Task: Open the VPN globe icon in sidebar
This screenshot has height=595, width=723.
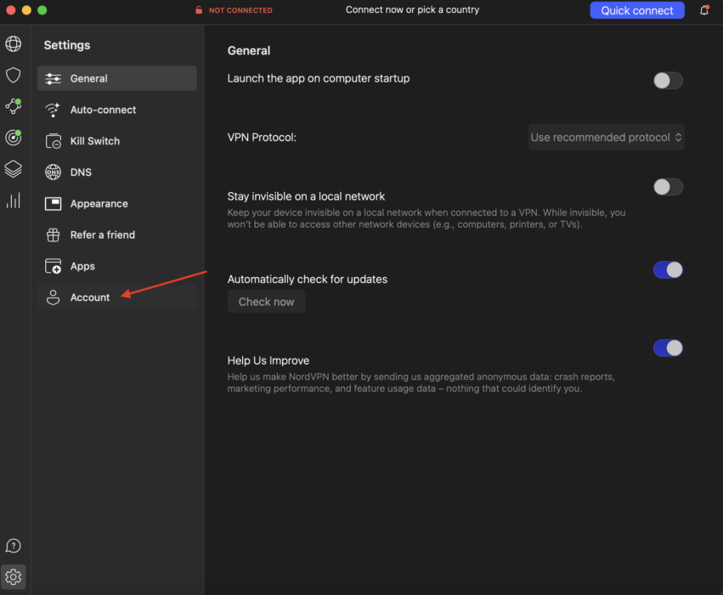Action: [13, 43]
